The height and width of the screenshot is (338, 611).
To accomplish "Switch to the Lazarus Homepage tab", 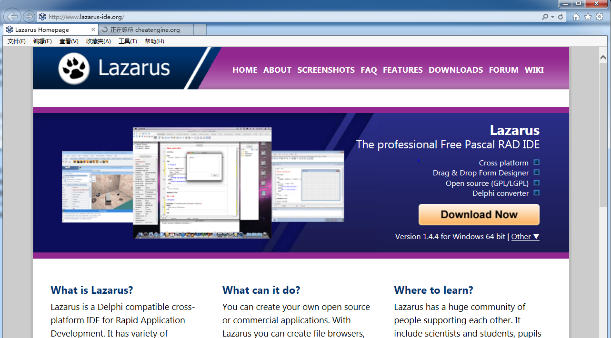I will tap(50, 29).
